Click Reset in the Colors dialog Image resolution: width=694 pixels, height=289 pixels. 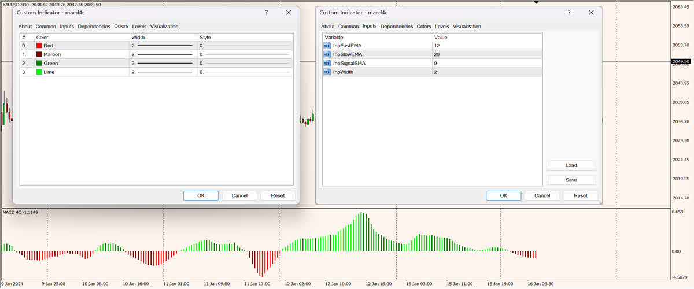click(x=278, y=195)
